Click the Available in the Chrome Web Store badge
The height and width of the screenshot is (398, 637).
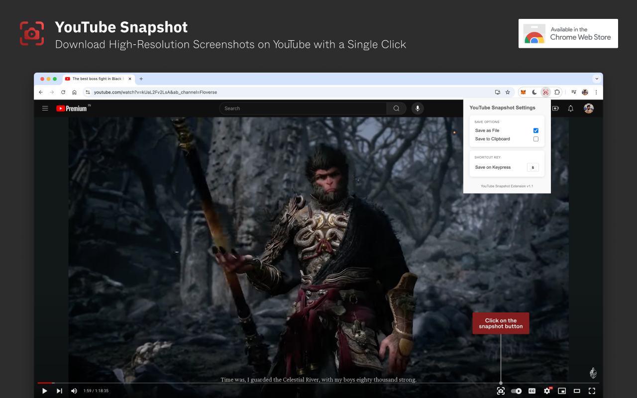pyautogui.click(x=568, y=33)
